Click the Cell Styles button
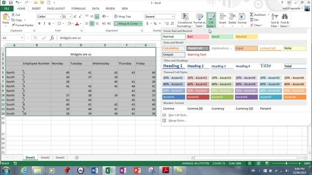Screen dimensions: 312x175 (x=211, y=20)
